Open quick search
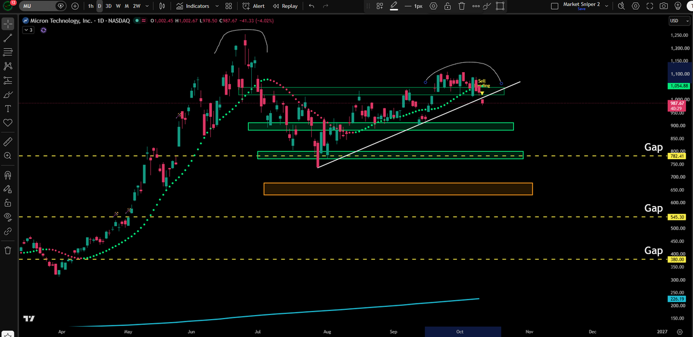Viewport: 693px width, 337px height. click(x=621, y=6)
